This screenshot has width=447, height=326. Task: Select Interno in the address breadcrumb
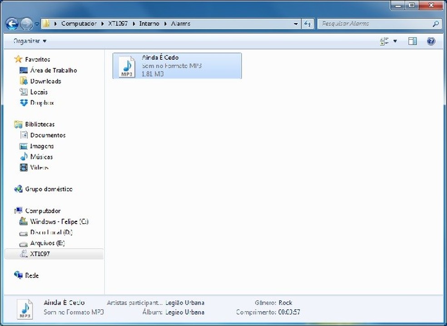pos(149,24)
